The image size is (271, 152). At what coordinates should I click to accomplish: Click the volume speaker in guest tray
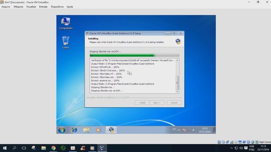(x=194, y=130)
